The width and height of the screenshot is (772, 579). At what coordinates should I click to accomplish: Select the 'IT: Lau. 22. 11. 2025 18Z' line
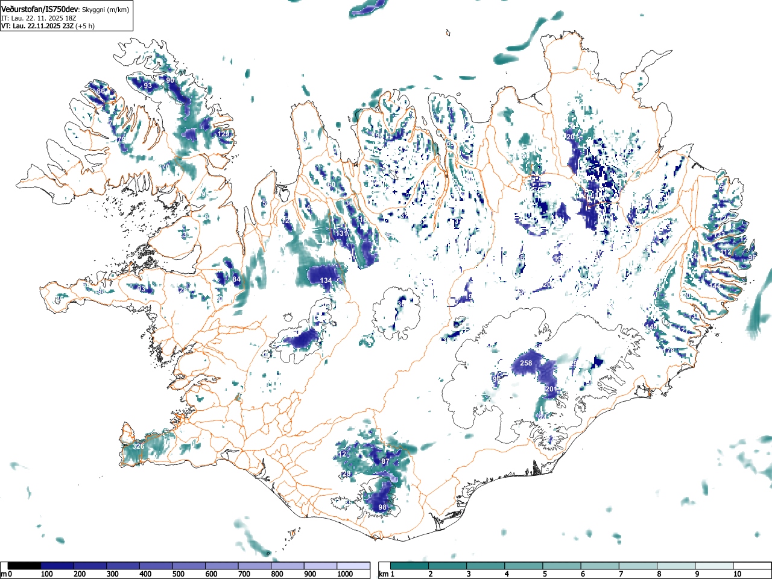(39, 18)
